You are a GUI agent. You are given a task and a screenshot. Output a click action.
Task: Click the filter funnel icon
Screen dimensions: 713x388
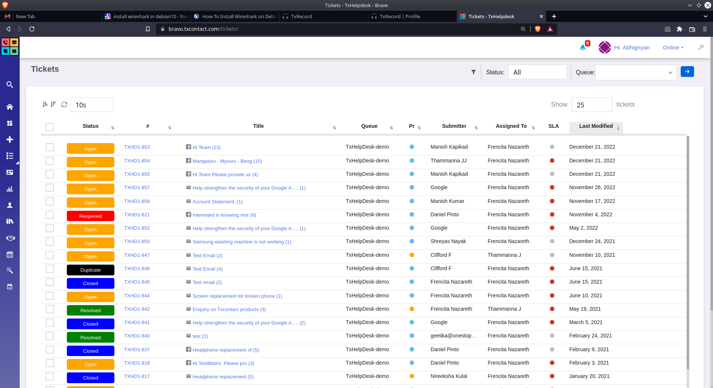click(x=473, y=72)
